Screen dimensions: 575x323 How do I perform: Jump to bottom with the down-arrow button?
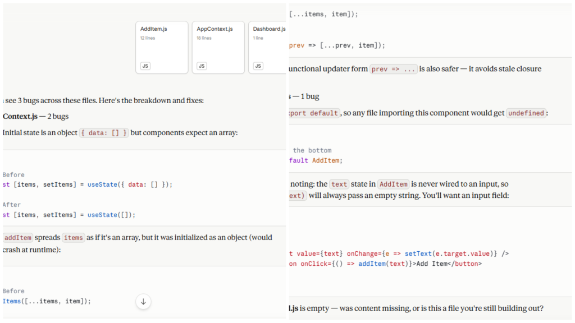[x=143, y=302]
